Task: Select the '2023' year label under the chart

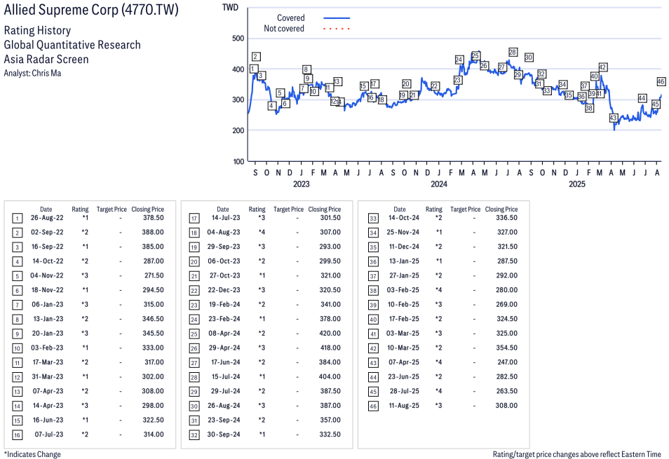Action: point(302,184)
